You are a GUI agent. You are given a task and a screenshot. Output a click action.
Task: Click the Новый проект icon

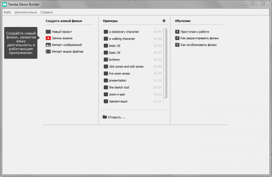pos(48,32)
